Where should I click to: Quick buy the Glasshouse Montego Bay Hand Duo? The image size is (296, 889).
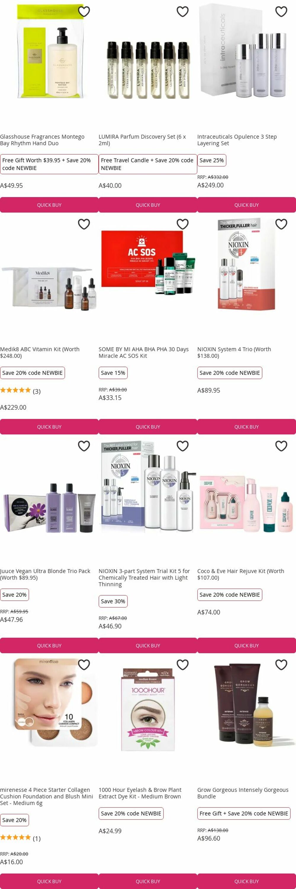tap(49, 205)
